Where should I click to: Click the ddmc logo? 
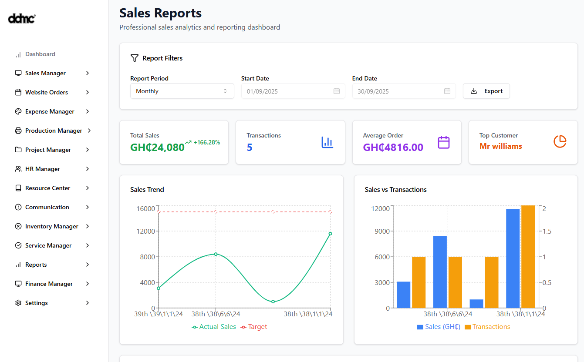point(22,18)
